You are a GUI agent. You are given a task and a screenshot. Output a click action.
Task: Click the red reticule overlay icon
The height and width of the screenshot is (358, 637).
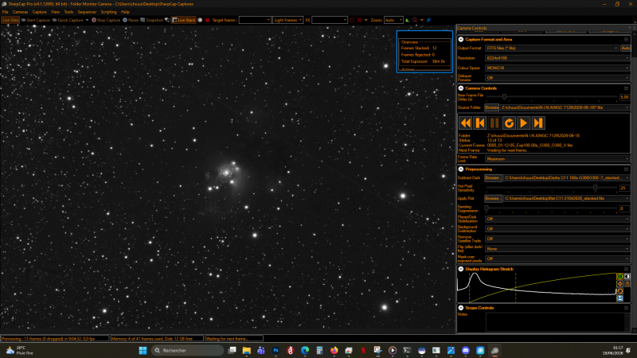pyautogui.click(x=359, y=20)
